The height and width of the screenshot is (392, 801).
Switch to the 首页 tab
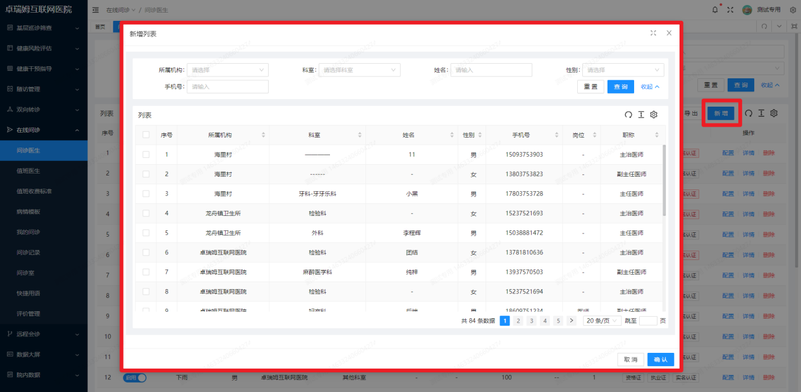coord(100,27)
